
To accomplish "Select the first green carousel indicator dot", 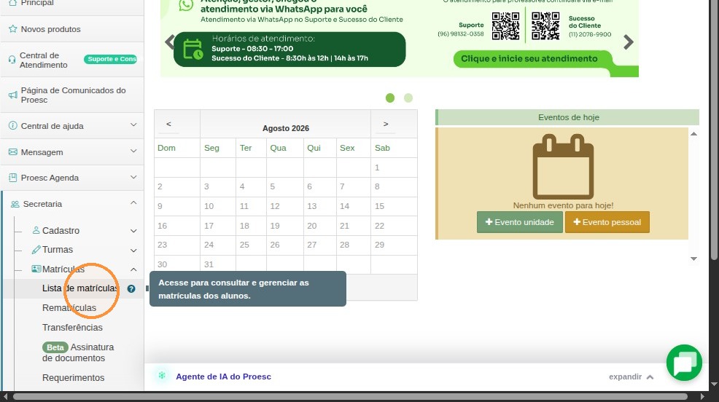I will tap(390, 98).
